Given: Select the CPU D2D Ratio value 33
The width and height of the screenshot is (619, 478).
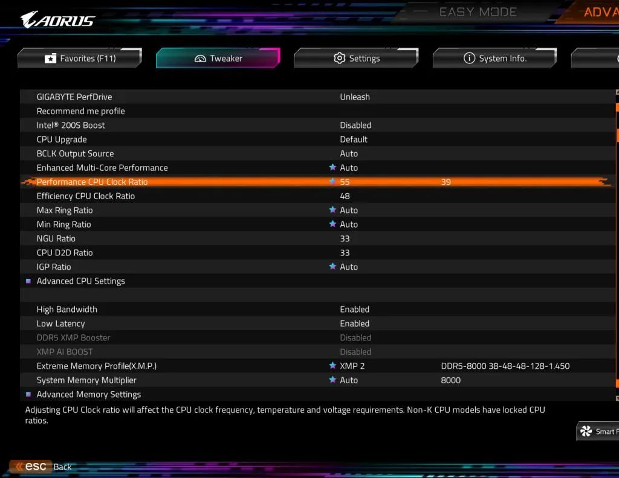Looking at the screenshot, I should pos(345,253).
